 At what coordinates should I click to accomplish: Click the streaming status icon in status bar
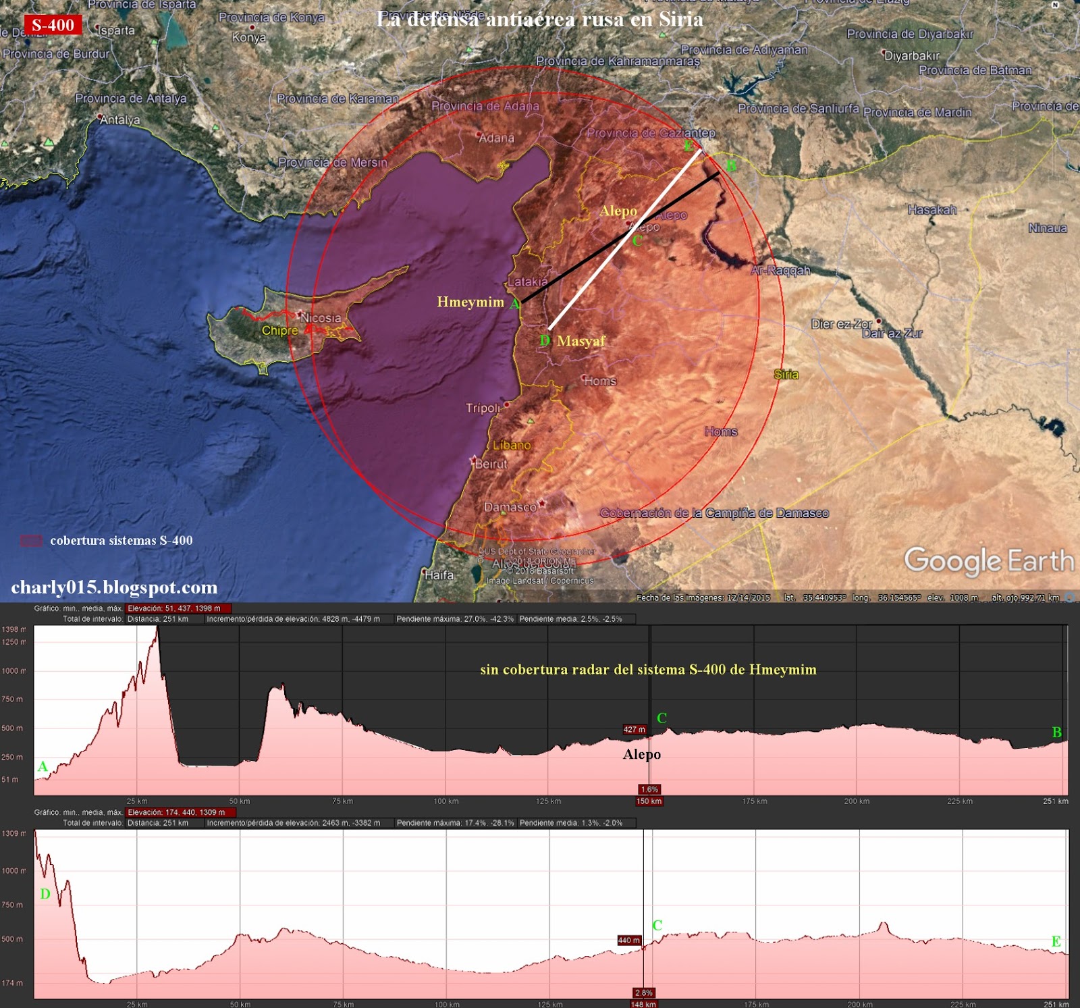pyautogui.click(x=1070, y=598)
